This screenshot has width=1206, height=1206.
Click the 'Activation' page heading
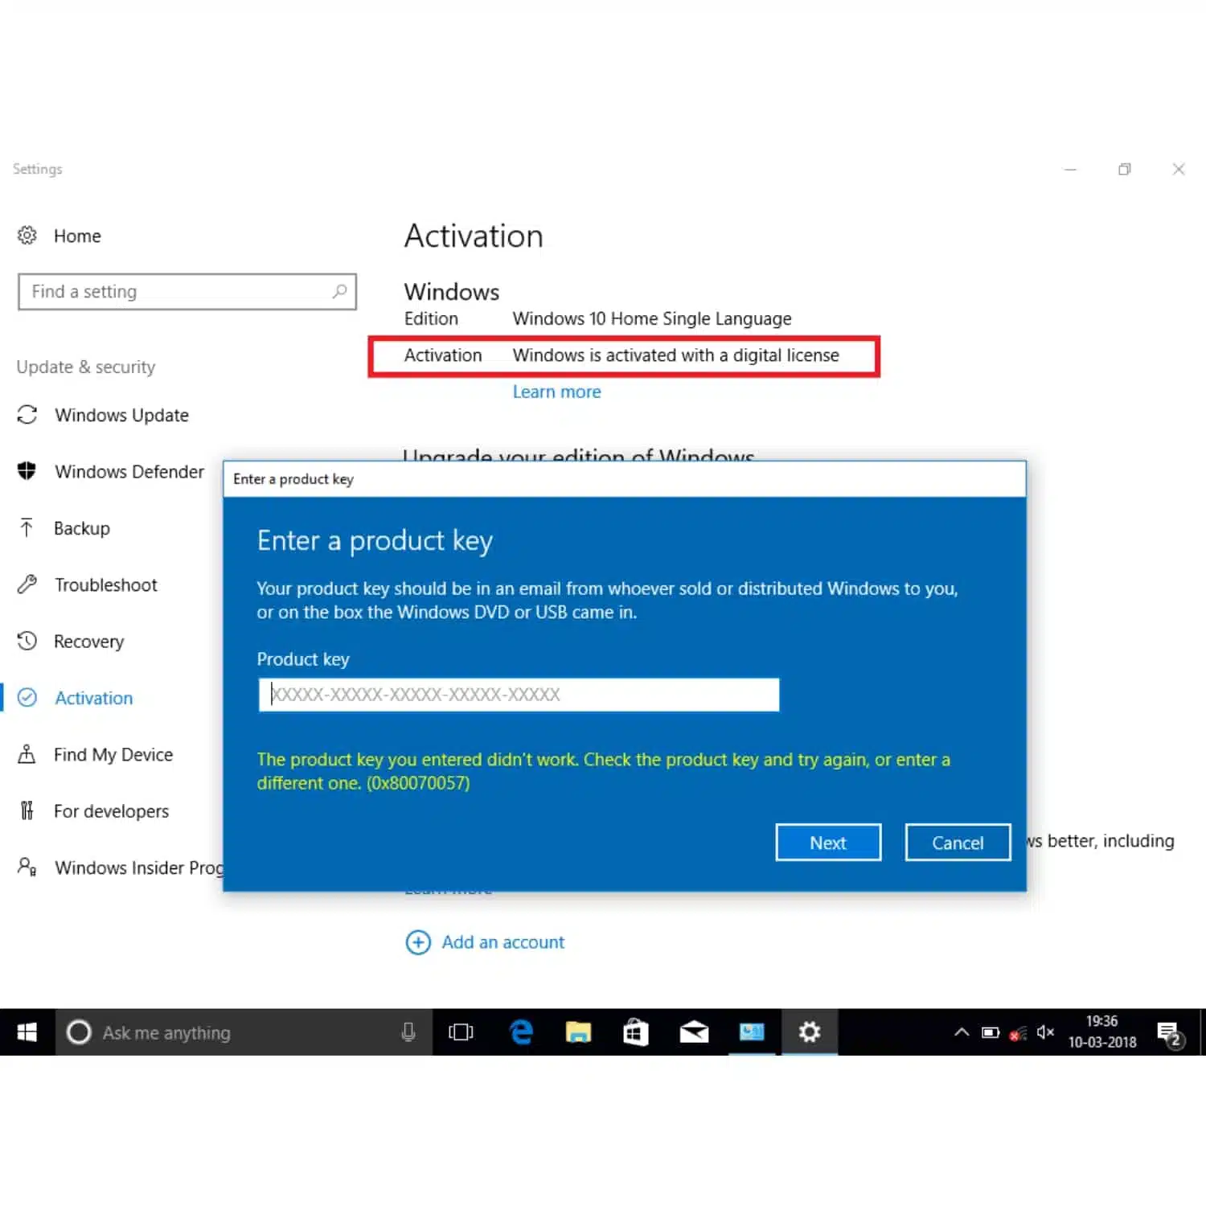click(x=474, y=236)
